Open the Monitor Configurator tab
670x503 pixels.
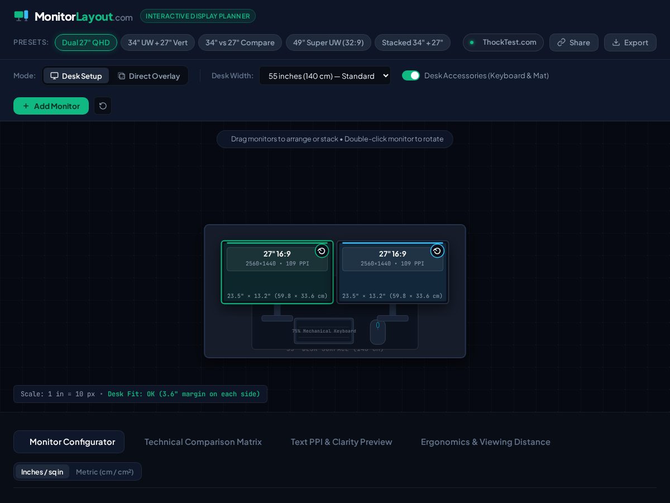(x=69, y=442)
